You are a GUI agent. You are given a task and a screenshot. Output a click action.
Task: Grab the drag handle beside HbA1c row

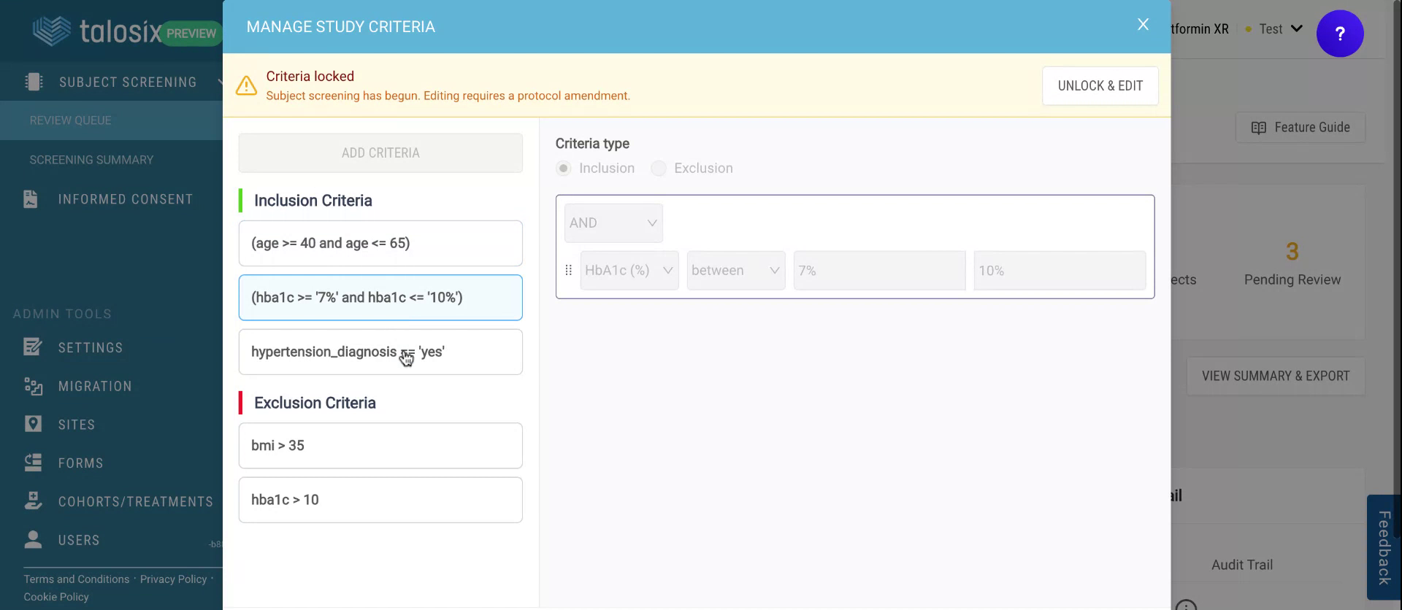568,270
